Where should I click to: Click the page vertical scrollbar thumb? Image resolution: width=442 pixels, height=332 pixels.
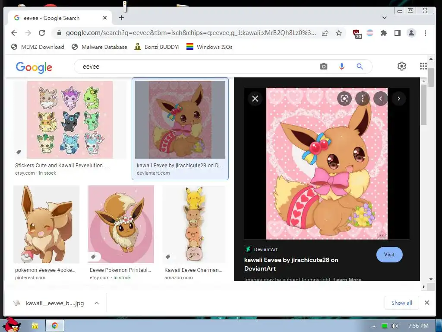tap(431, 77)
